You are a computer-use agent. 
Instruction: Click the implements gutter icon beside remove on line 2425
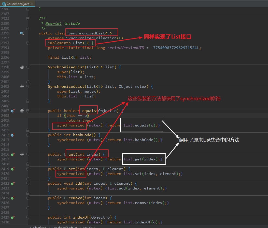[13, 198]
